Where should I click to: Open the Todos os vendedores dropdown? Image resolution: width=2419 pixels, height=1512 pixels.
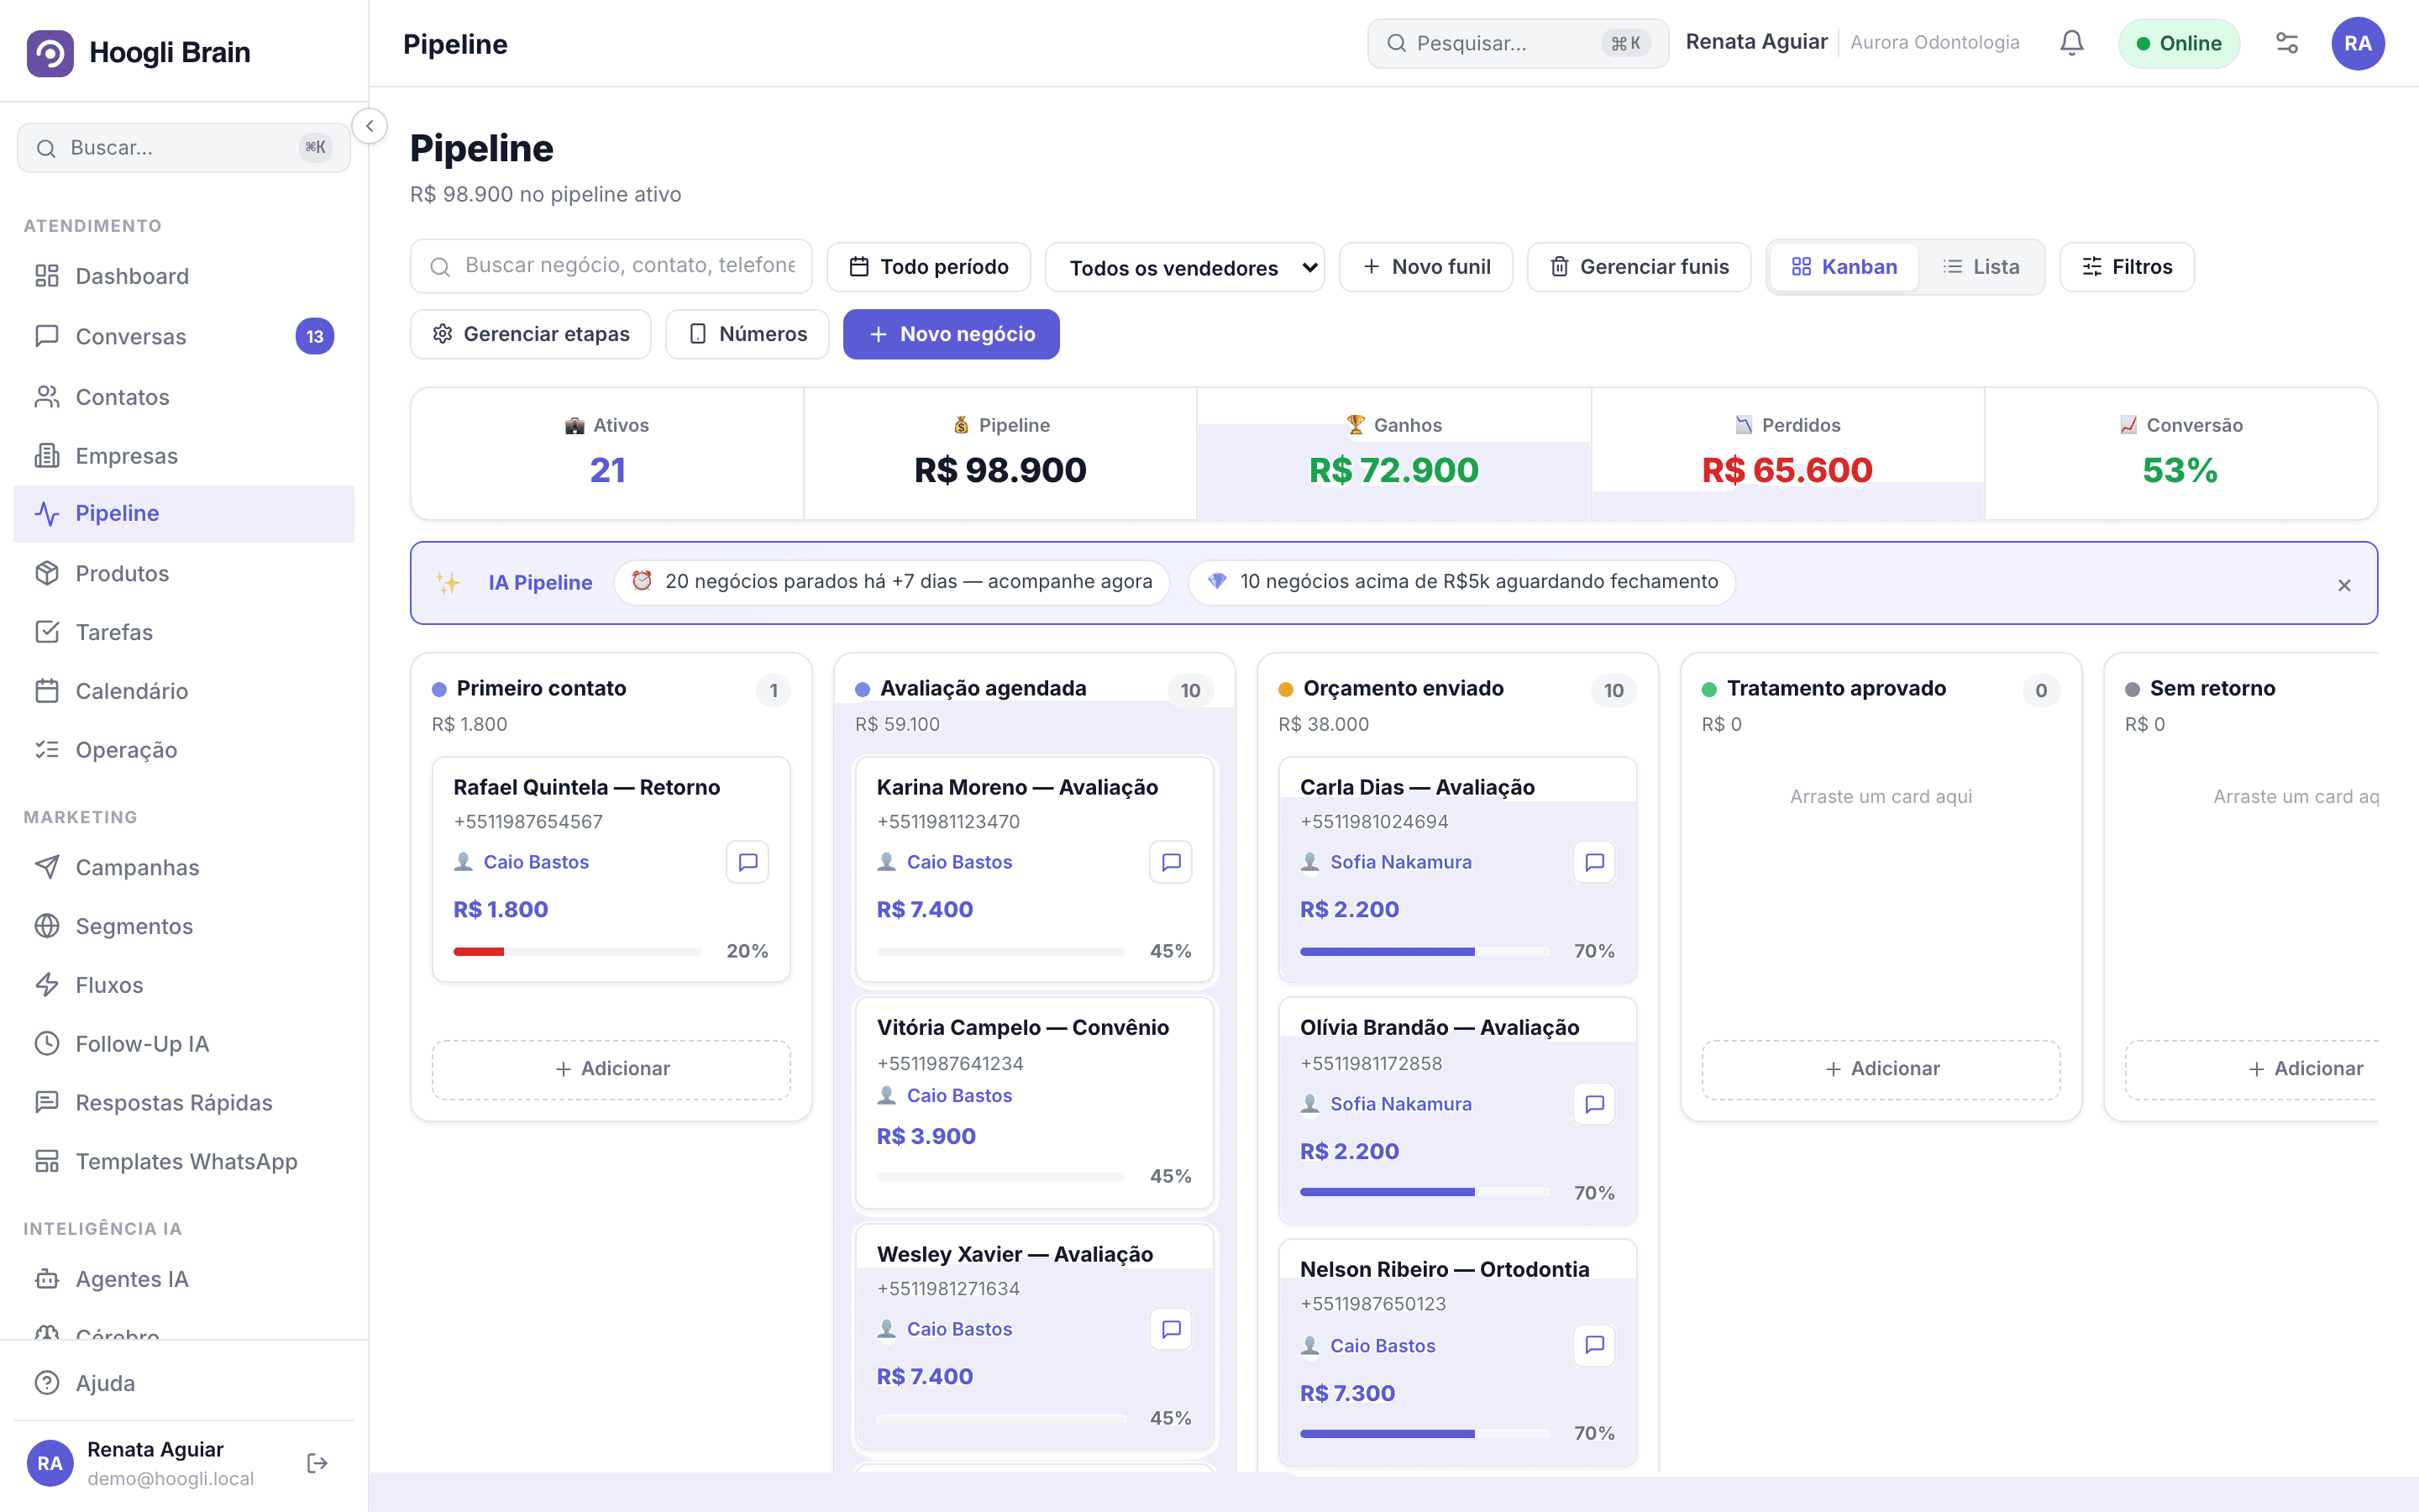pyautogui.click(x=1184, y=268)
